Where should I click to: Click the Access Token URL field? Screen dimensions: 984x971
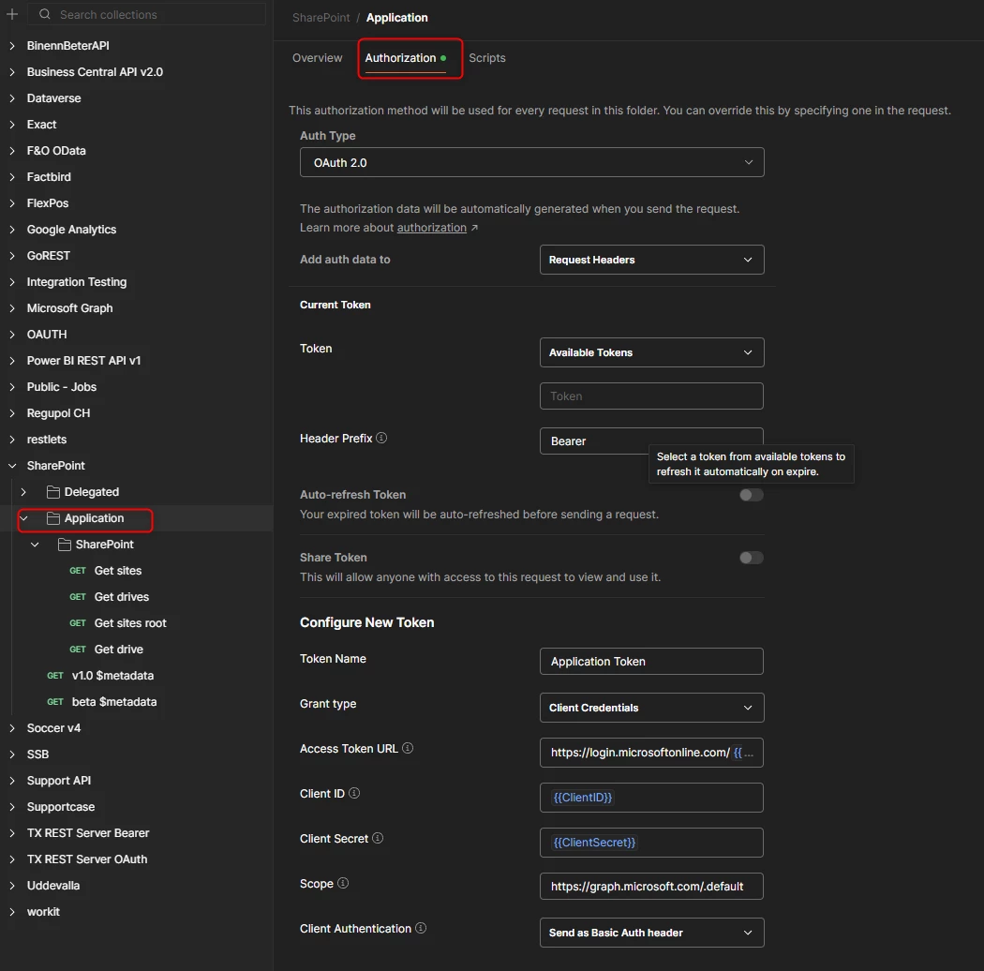[x=651, y=752]
